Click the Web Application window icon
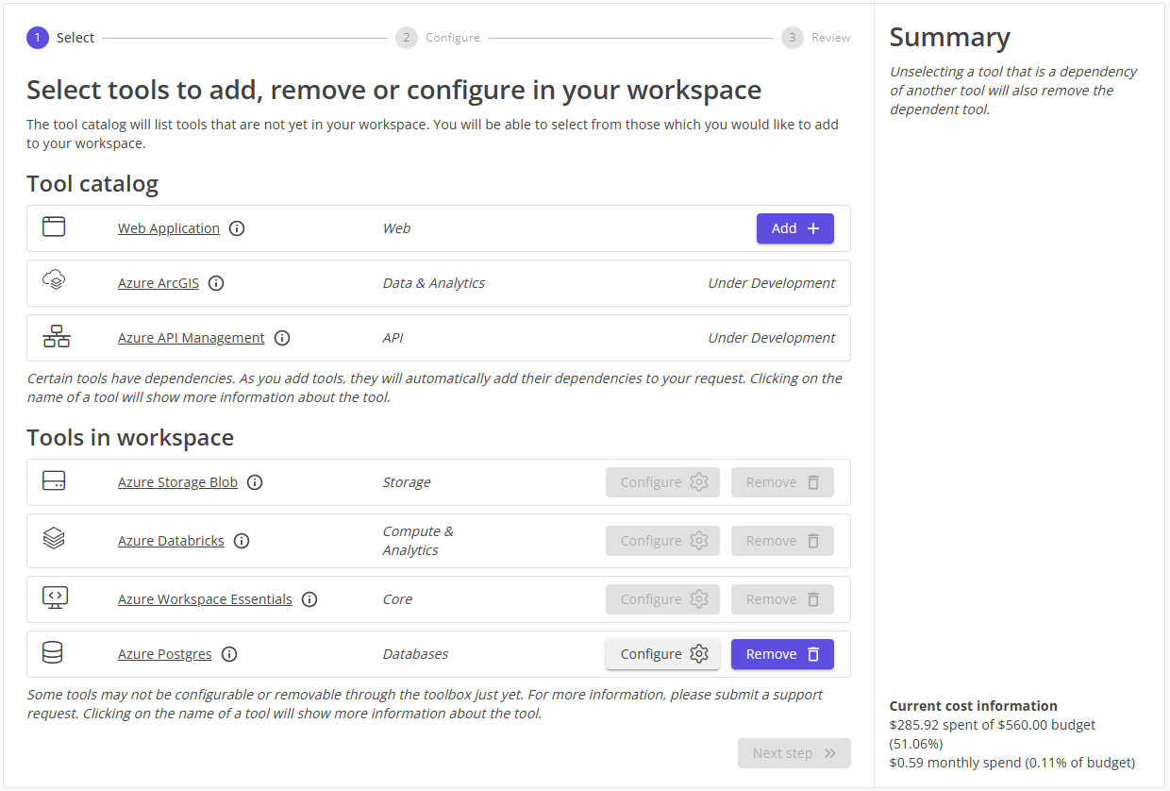The height and width of the screenshot is (791, 1170). point(54,227)
